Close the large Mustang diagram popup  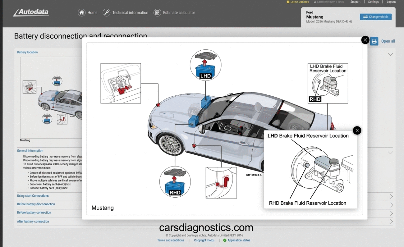coord(365,40)
